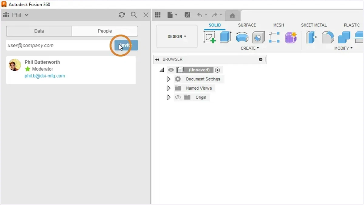Select the Combine tool in Modify
Viewport: 364px width, 205px height.
[344, 37]
